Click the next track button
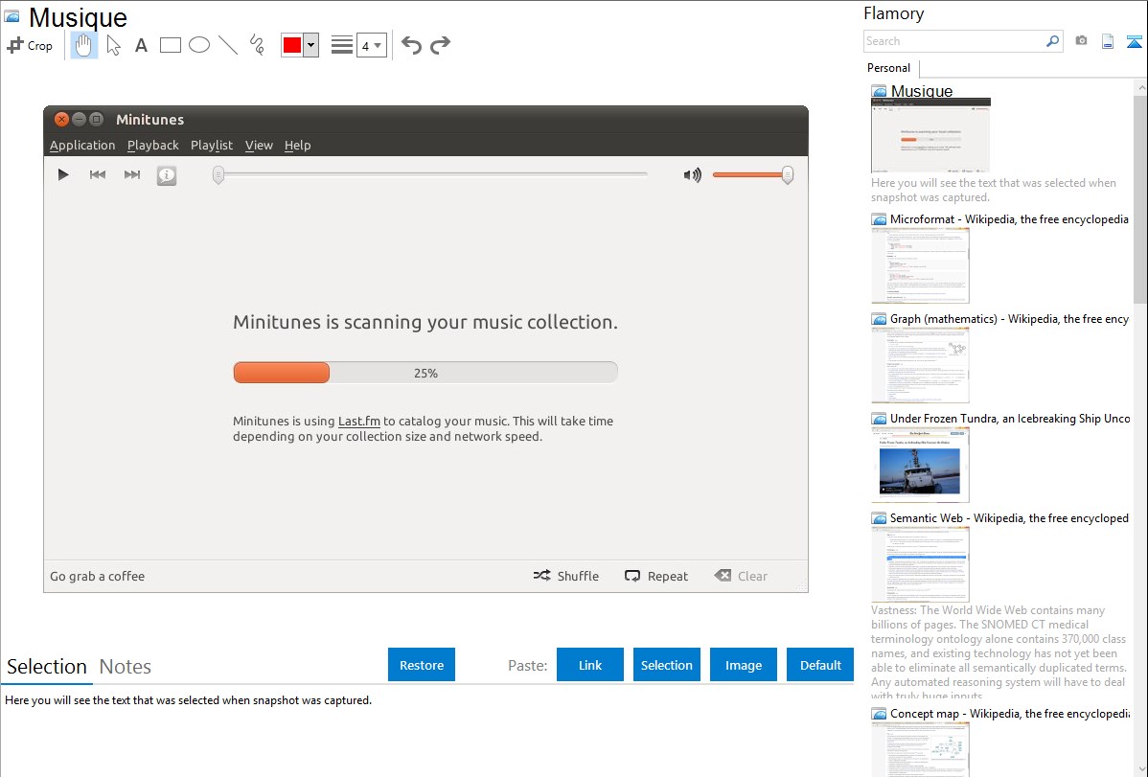The image size is (1148, 777). tap(132, 174)
